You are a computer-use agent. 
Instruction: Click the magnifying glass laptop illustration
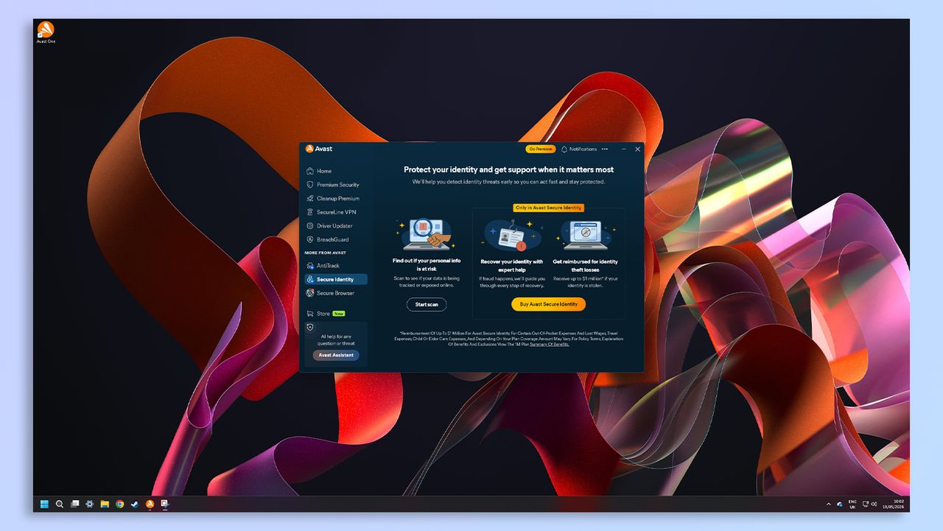tap(424, 233)
